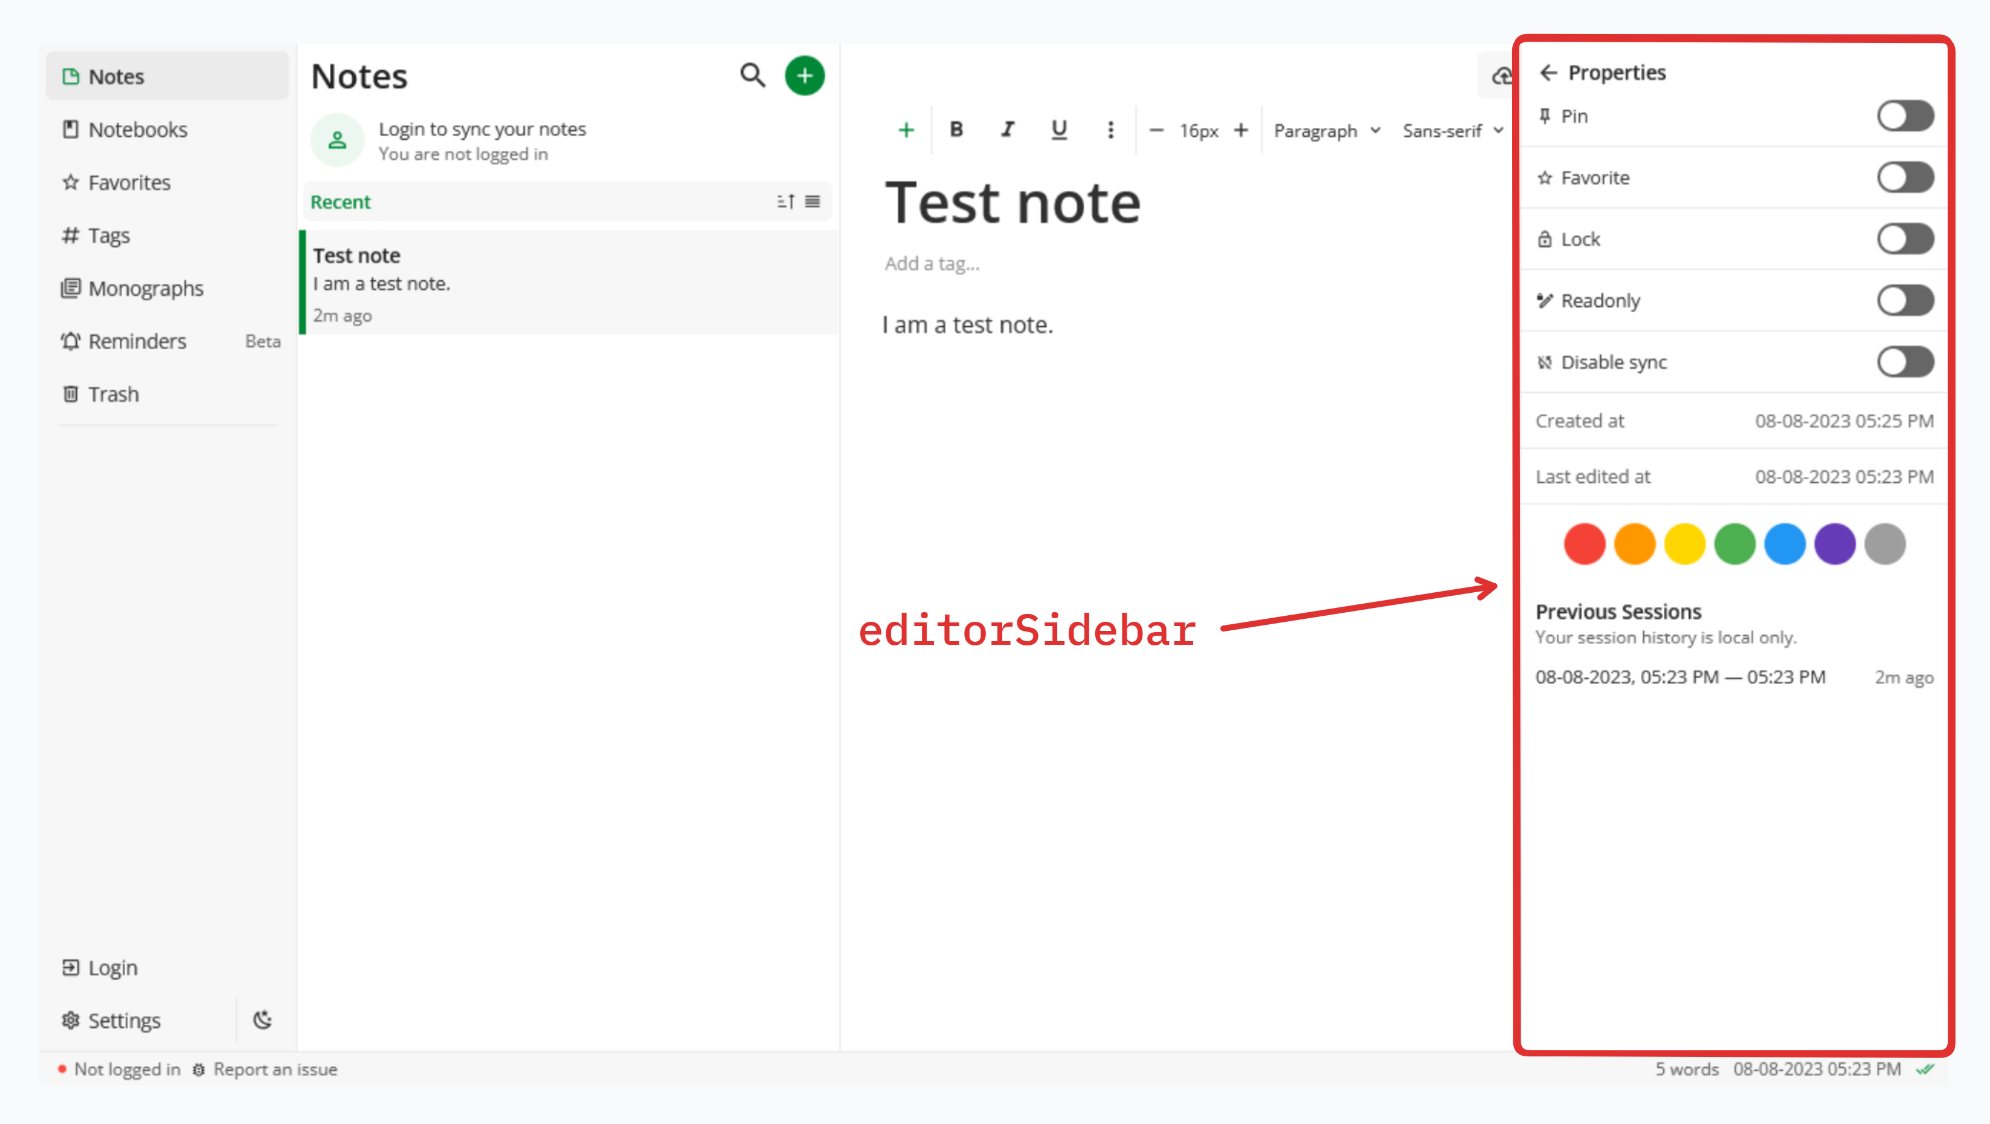
Task: Go to Trash in sidebar
Action: (x=113, y=394)
